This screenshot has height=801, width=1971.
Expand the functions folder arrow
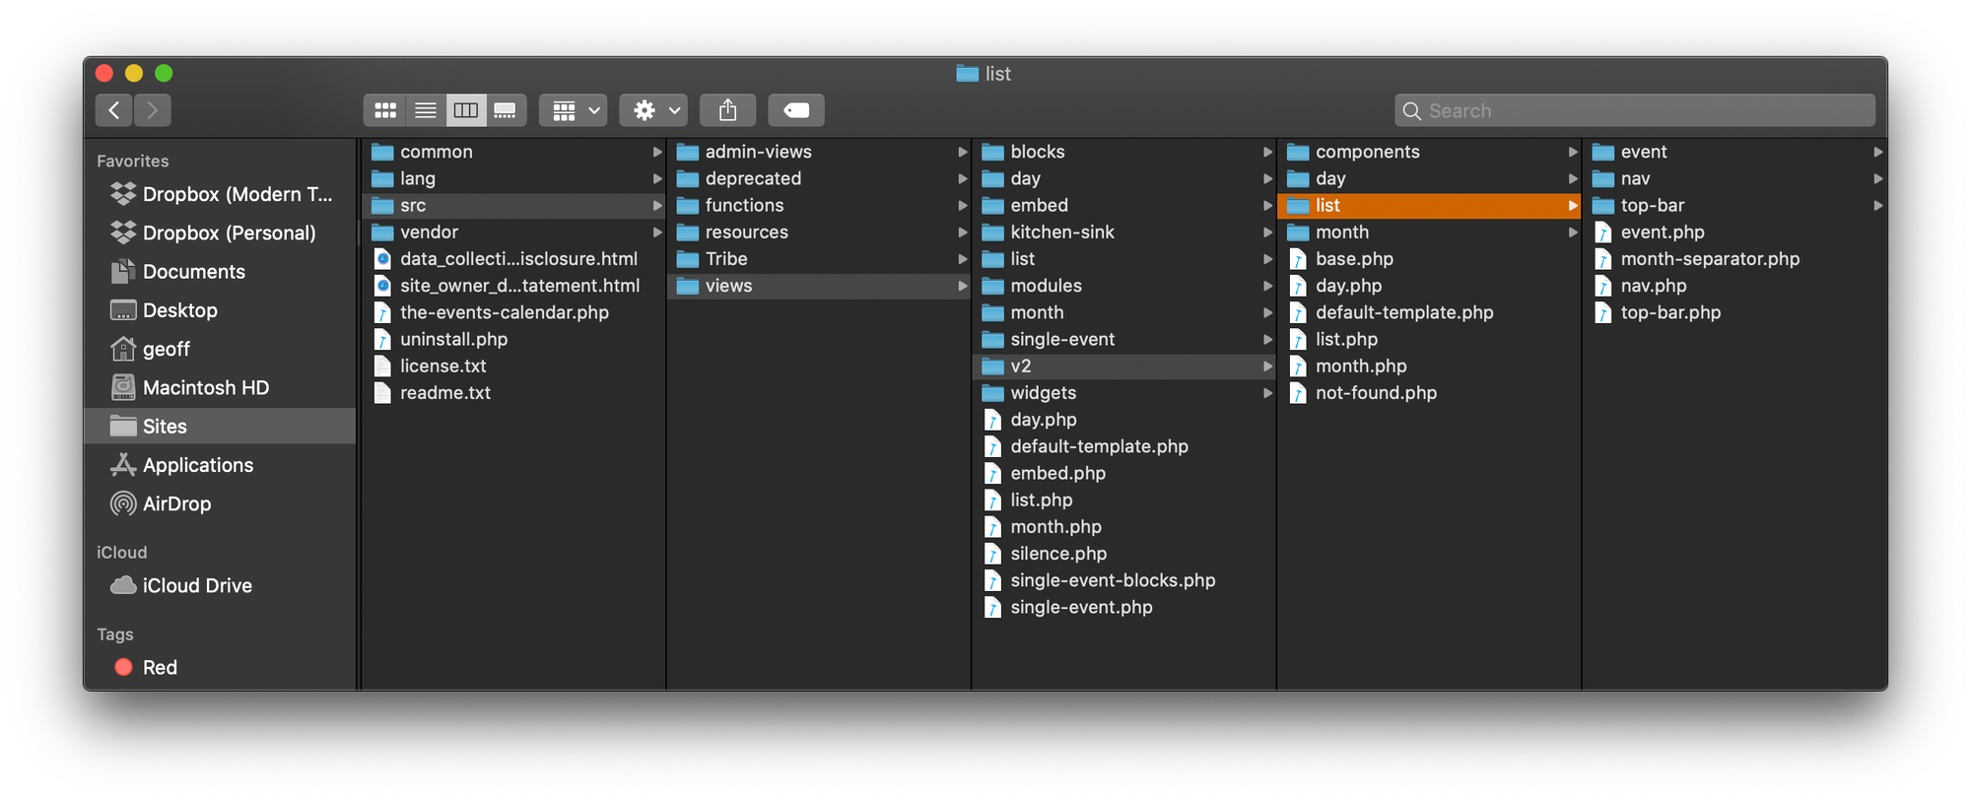[963, 205]
